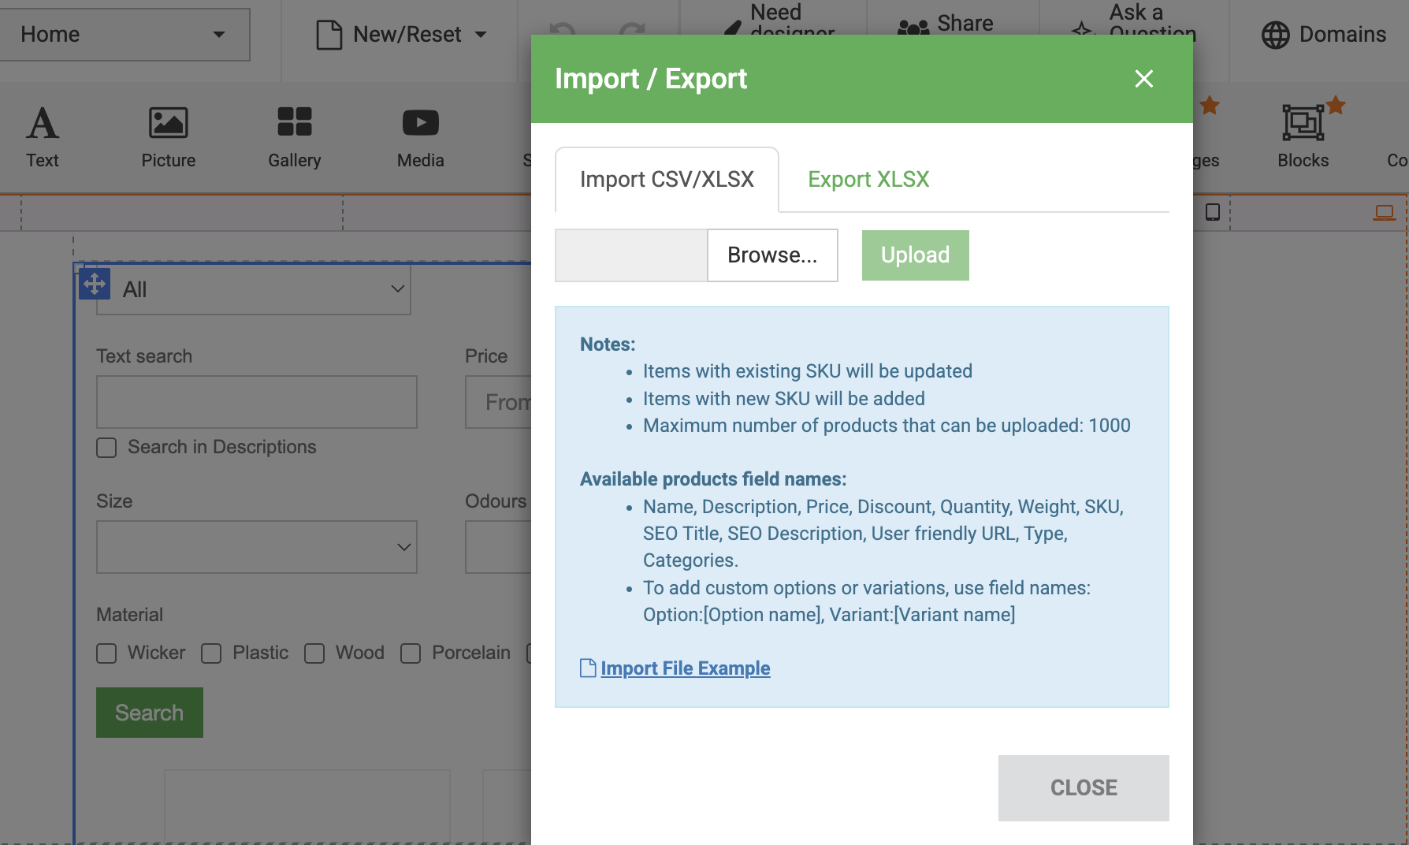This screenshot has width=1409, height=845.
Task: Click the green Search button
Action: tap(150, 713)
